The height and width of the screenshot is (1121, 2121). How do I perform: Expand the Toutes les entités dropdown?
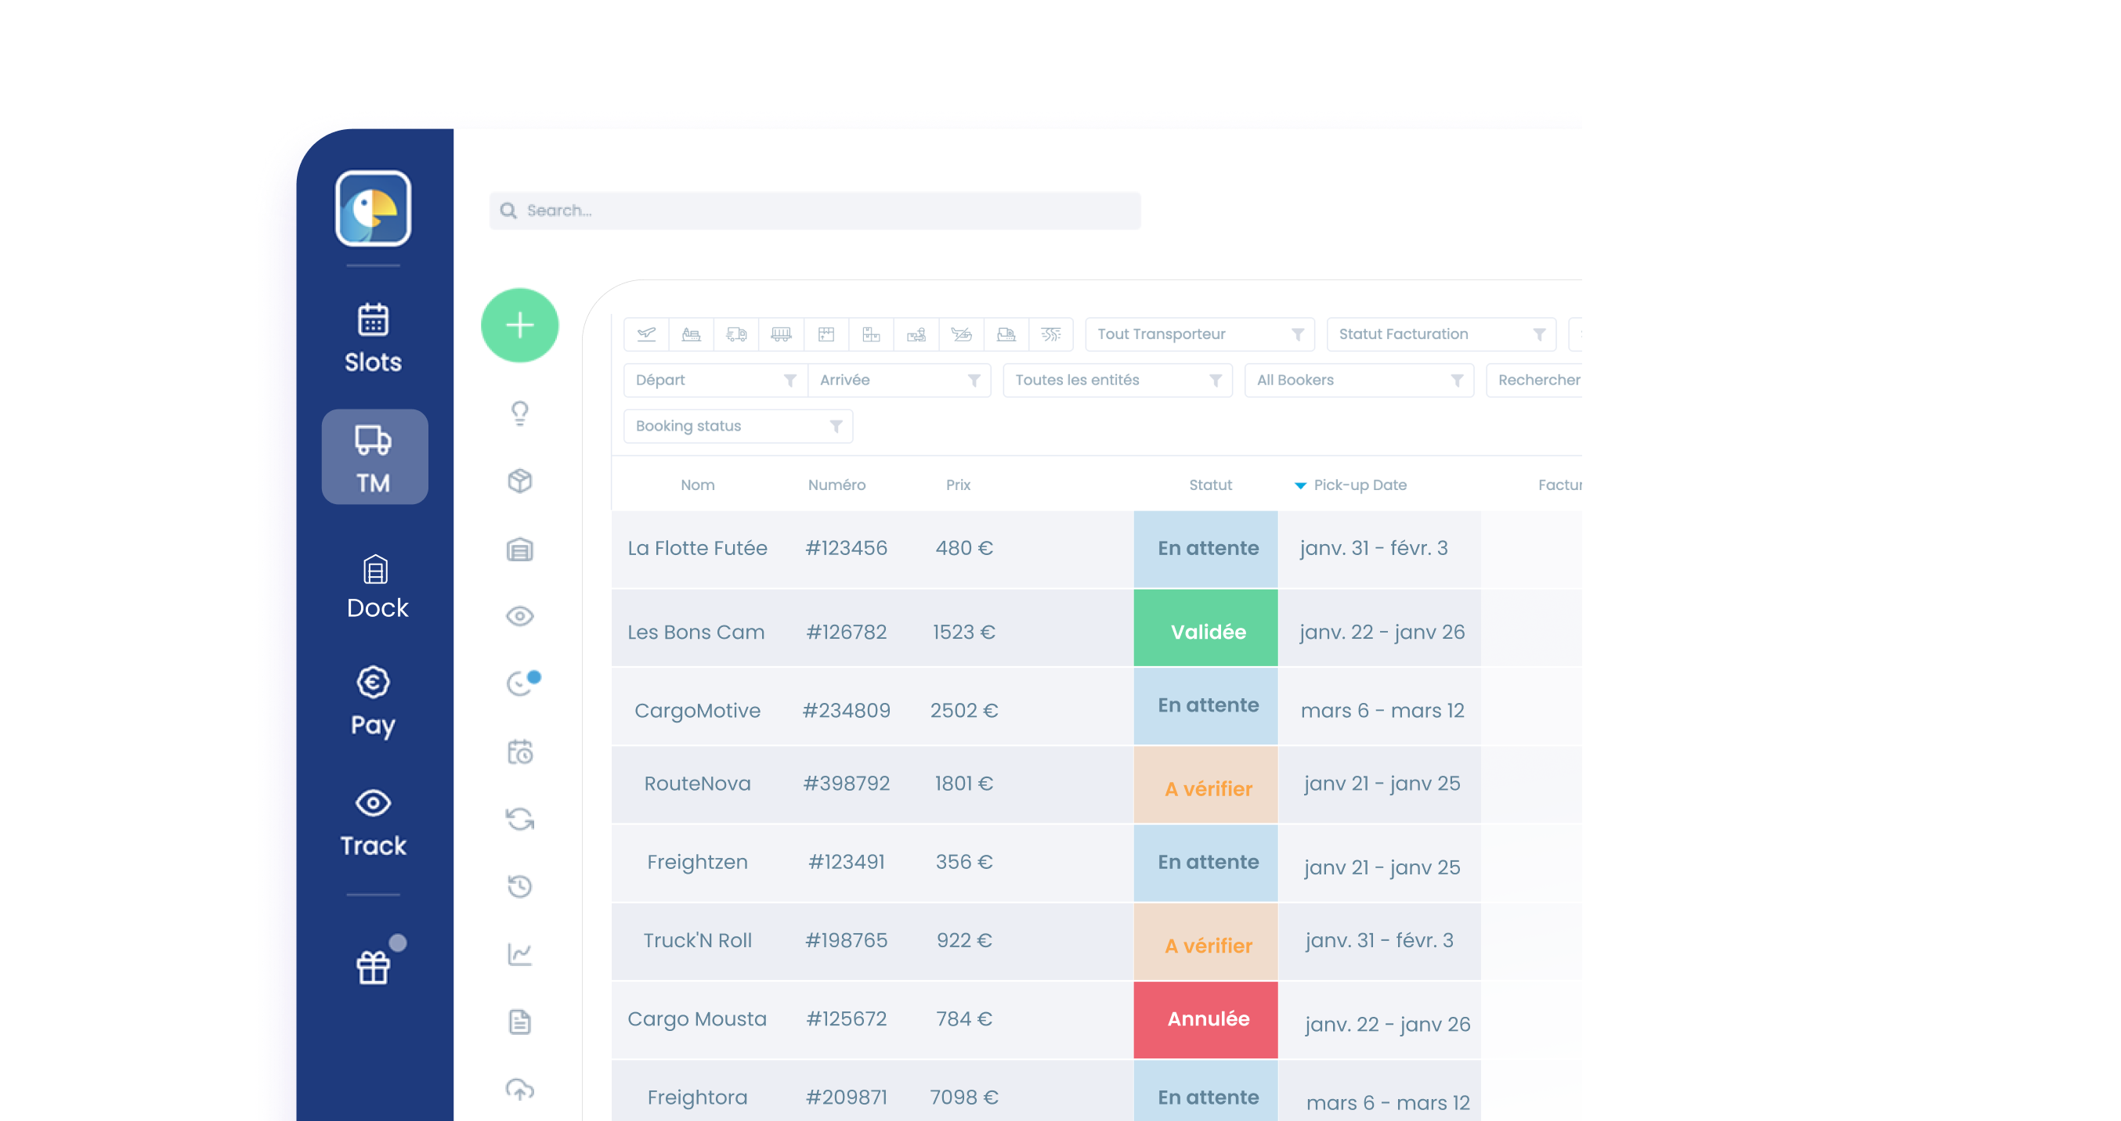pos(1116,380)
